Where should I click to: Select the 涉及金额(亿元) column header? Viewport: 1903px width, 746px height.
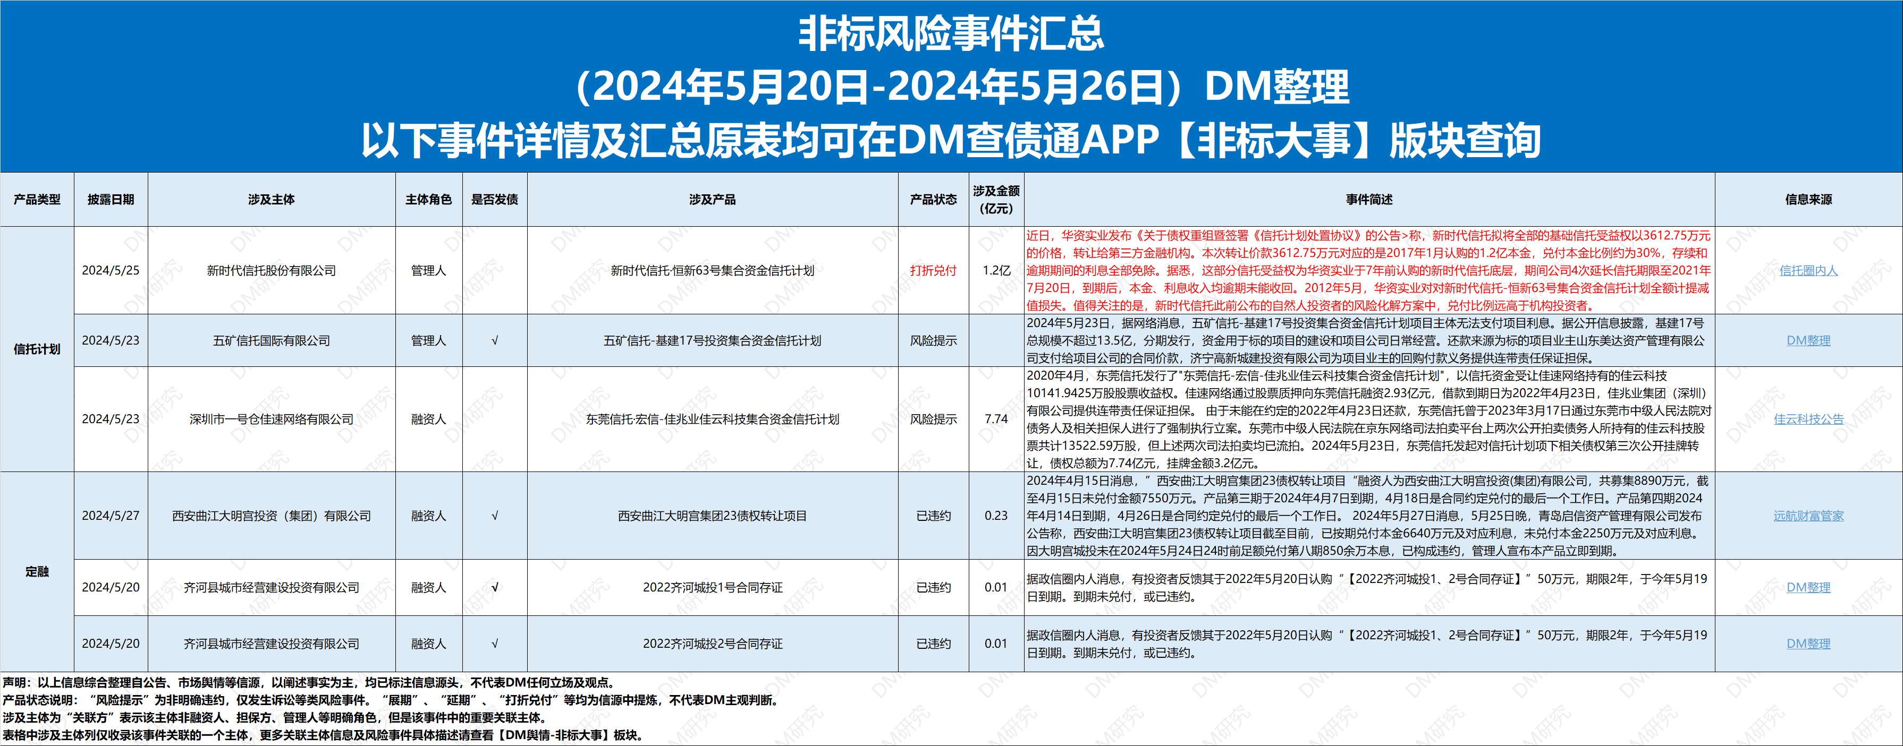click(x=996, y=199)
